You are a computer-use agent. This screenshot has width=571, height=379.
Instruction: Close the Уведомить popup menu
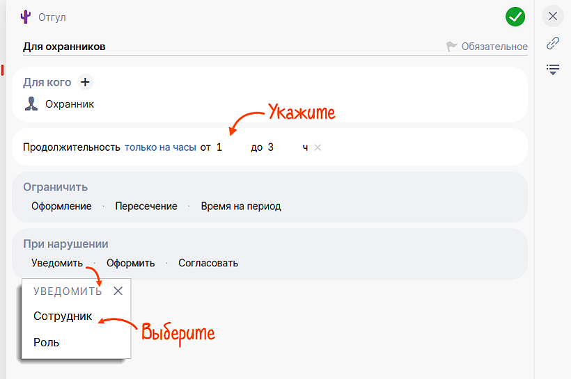pos(118,291)
